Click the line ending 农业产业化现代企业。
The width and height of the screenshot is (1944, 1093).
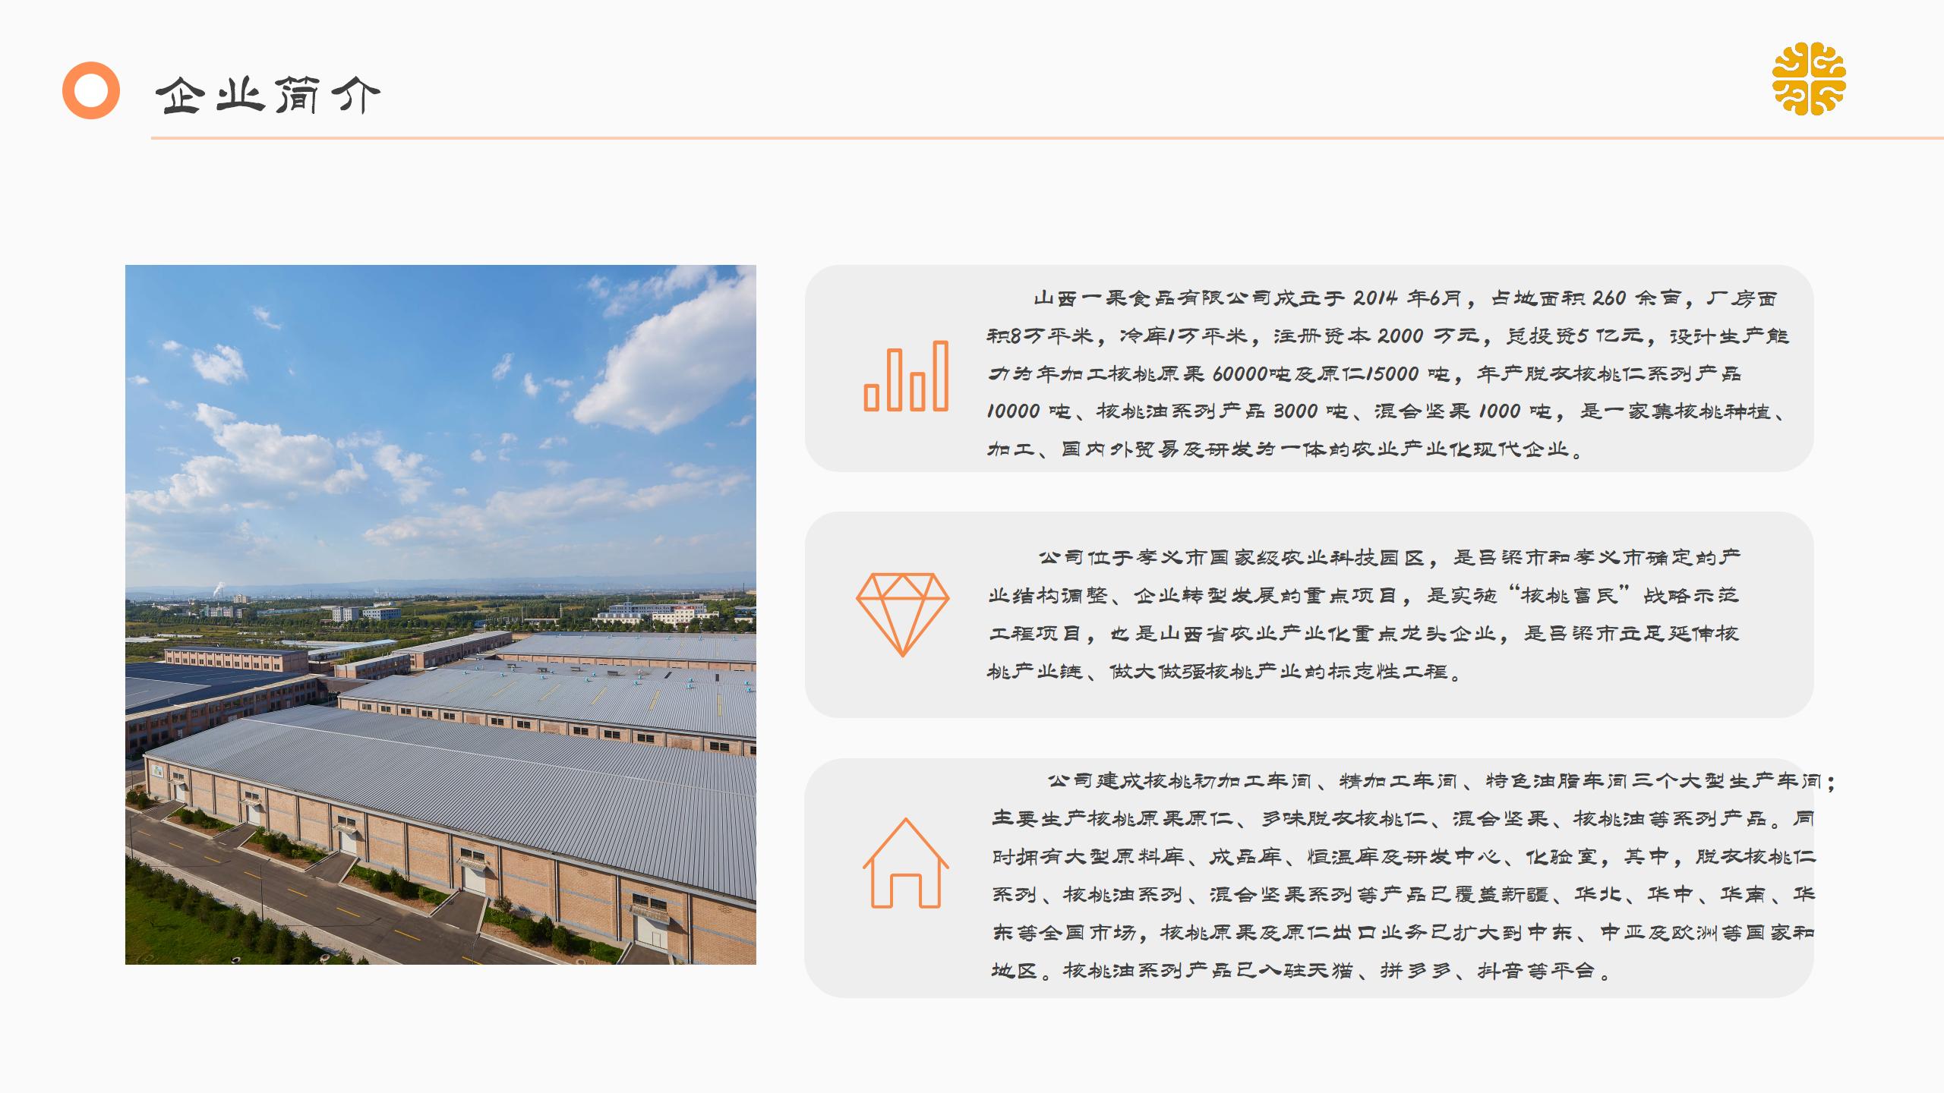[1286, 449]
